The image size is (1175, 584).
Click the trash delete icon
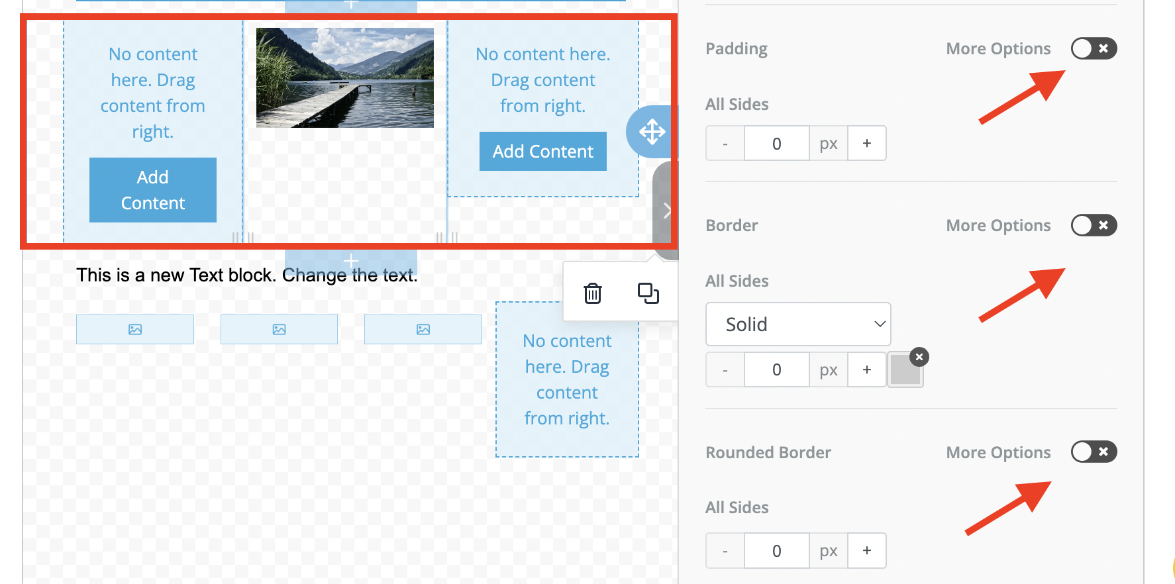(592, 293)
